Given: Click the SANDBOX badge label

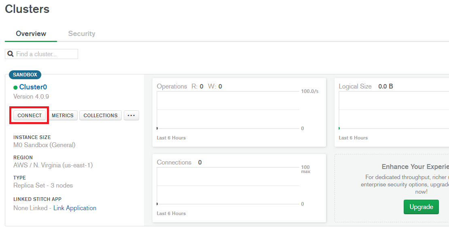Looking at the screenshot, I should pos(25,75).
